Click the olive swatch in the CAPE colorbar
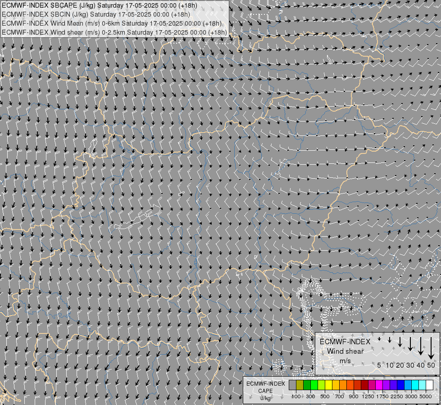The height and width of the screenshot is (405, 441). 300,385
